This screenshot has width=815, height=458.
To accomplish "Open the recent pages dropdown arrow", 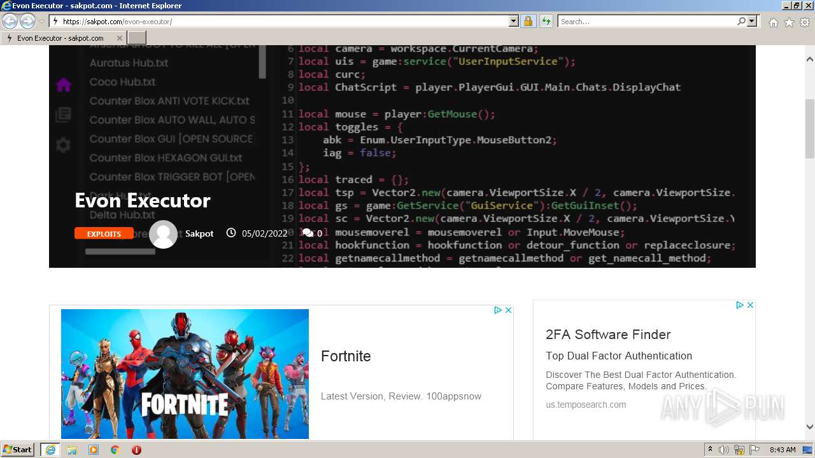I will tap(41, 22).
